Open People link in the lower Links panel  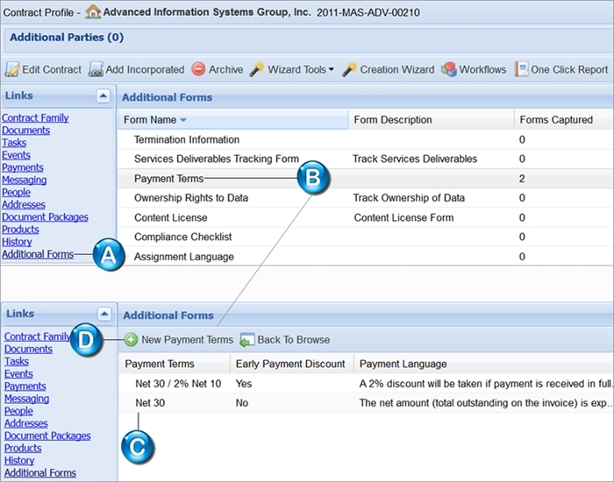point(18,411)
